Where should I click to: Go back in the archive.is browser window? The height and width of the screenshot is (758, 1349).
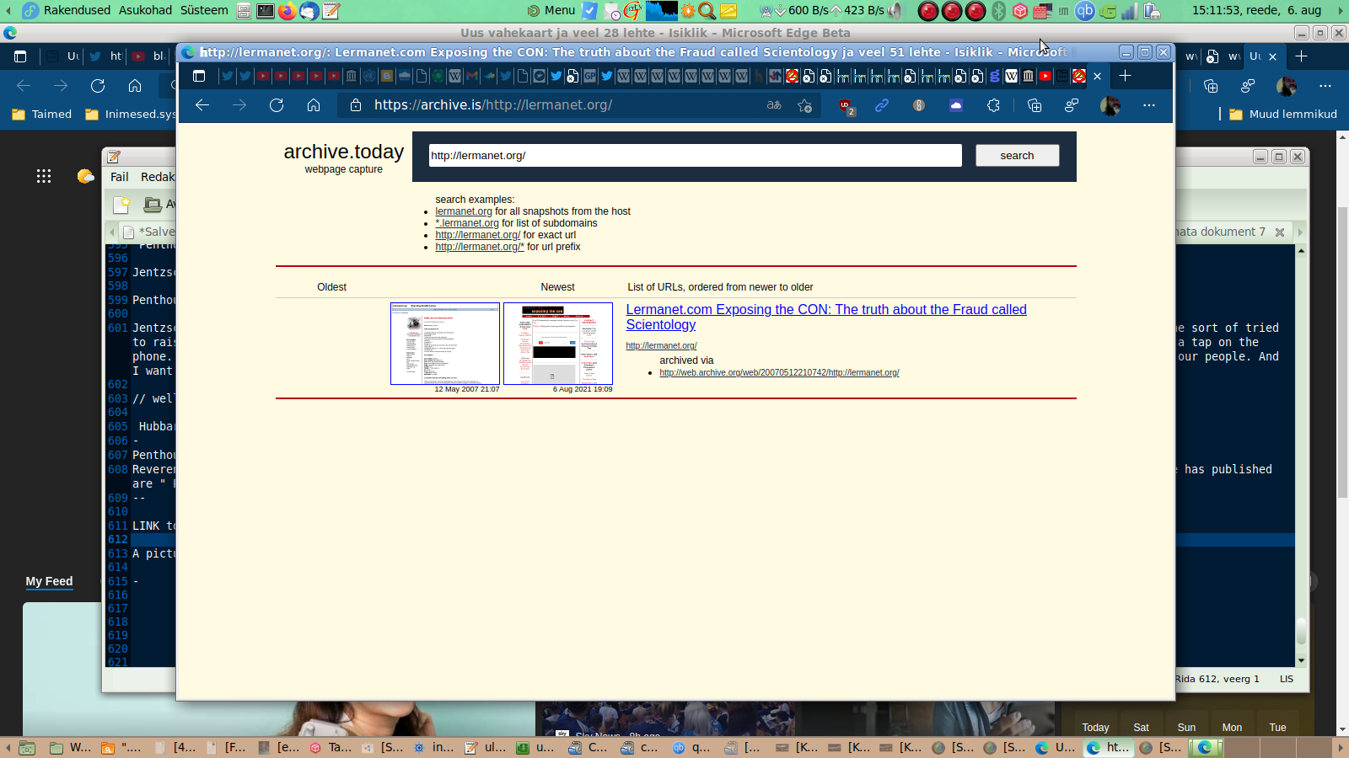coord(202,105)
